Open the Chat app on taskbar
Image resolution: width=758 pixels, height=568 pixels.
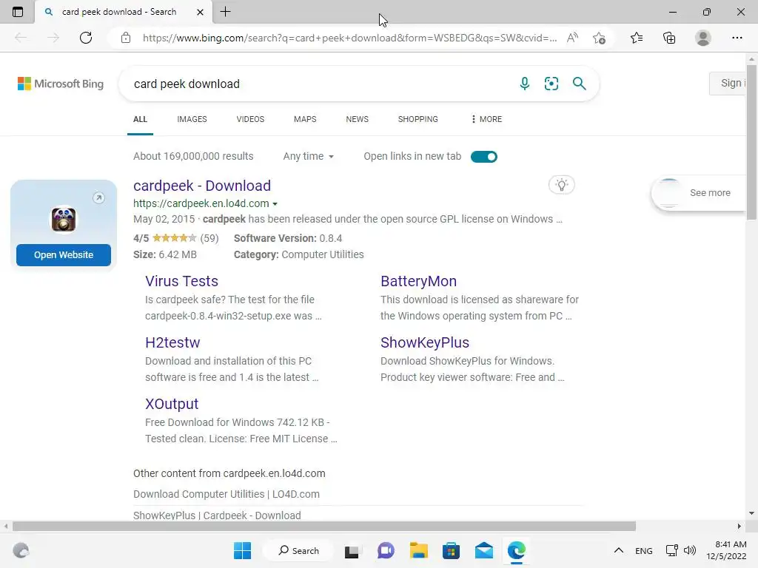click(385, 550)
